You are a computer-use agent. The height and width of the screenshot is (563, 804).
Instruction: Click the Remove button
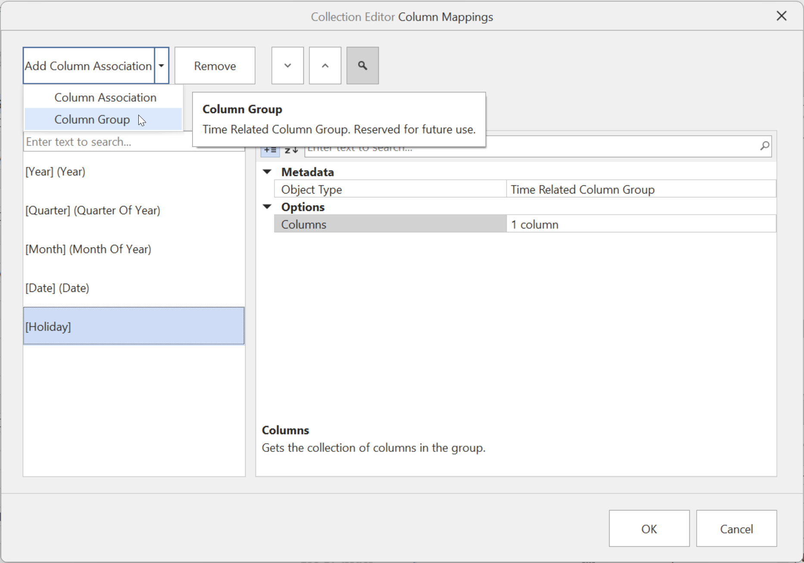coord(215,65)
